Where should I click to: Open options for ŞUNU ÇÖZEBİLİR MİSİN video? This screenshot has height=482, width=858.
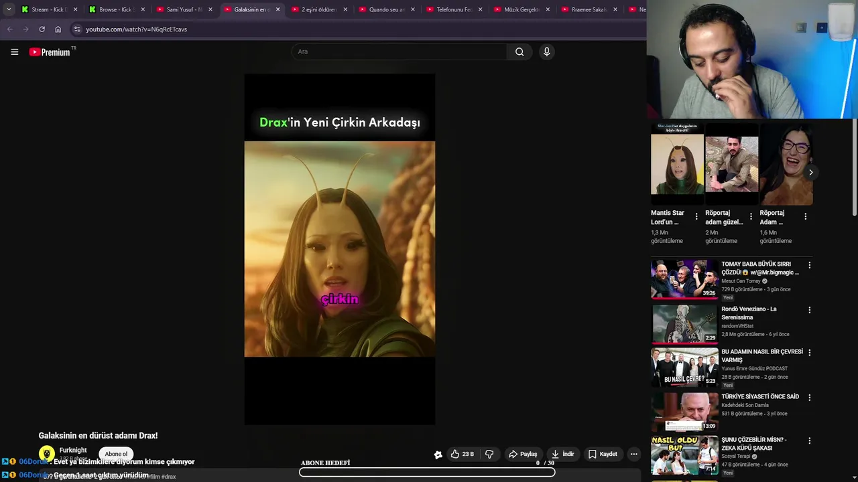809,440
